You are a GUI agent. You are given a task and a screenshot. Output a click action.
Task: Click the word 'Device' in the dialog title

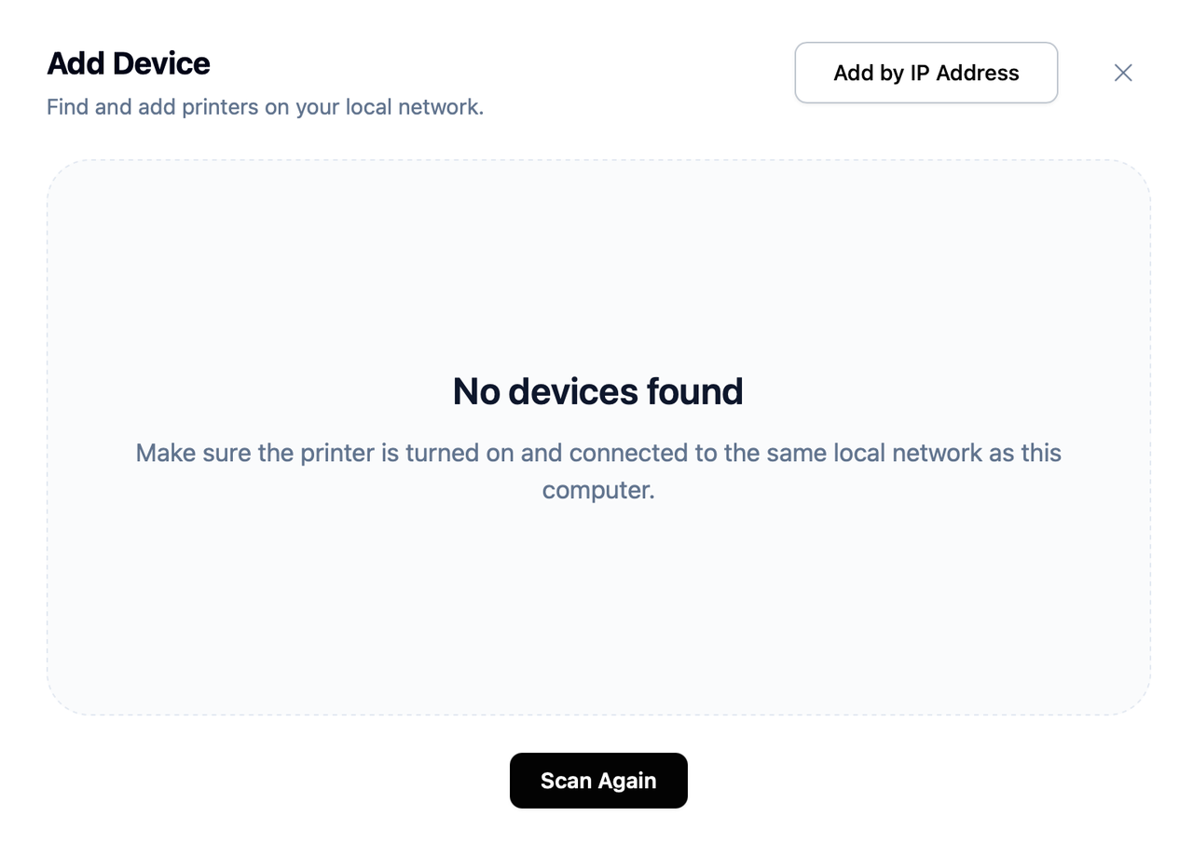point(162,63)
